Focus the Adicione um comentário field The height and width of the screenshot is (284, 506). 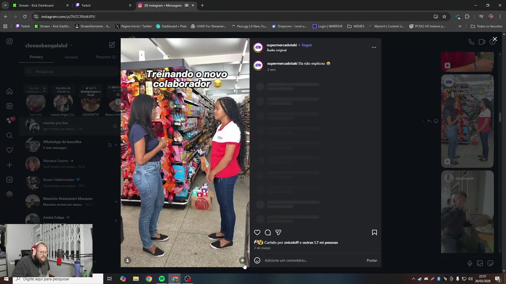314,260
